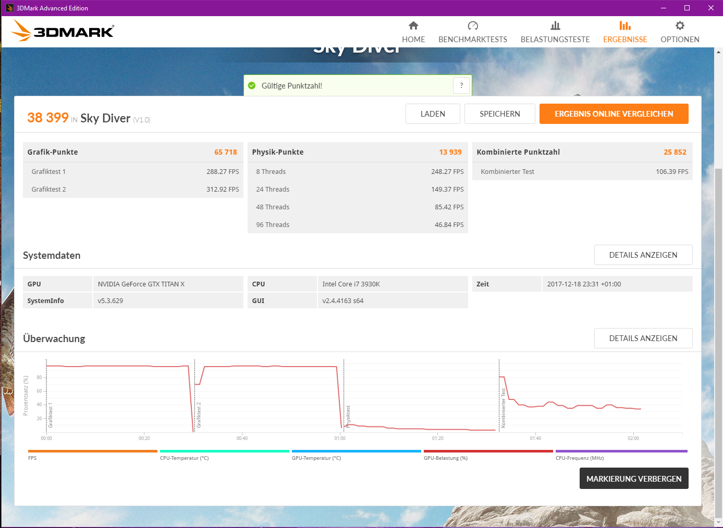The width and height of the screenshot is (723, 528).
Task: Click the Grafiktest 2 chart marker
Action: 199,416
